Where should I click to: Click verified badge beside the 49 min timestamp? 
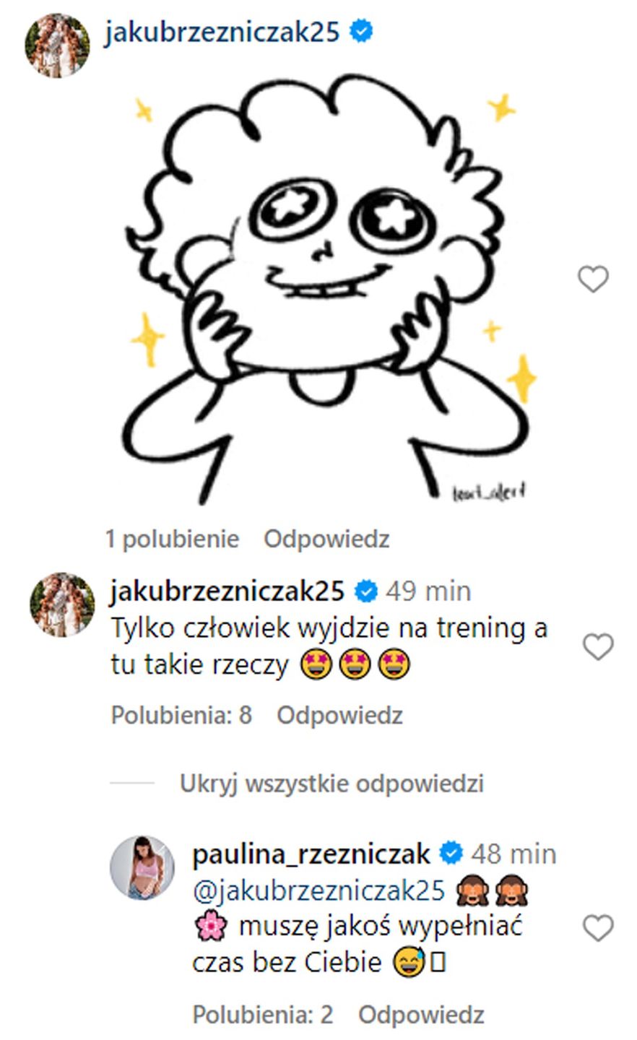367,591
